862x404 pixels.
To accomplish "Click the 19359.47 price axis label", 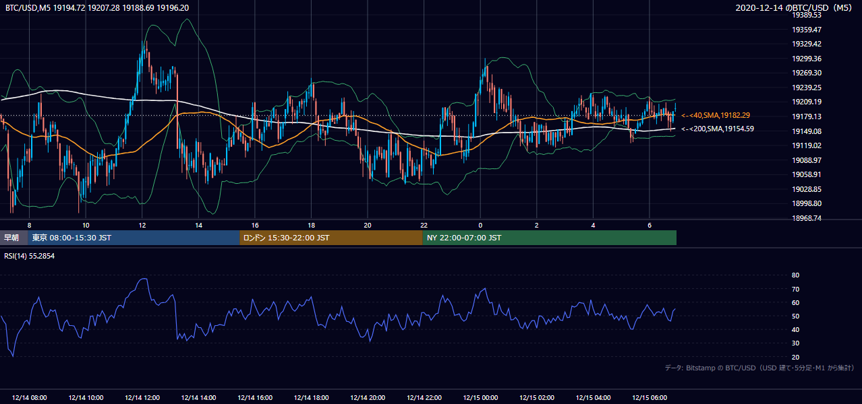I will click(807, 30).
